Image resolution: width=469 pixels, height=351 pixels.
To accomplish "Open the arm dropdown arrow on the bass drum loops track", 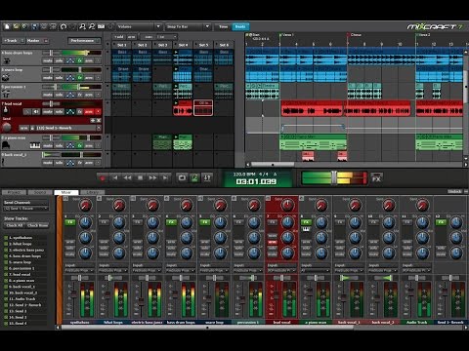I will [x=98, y=60].
